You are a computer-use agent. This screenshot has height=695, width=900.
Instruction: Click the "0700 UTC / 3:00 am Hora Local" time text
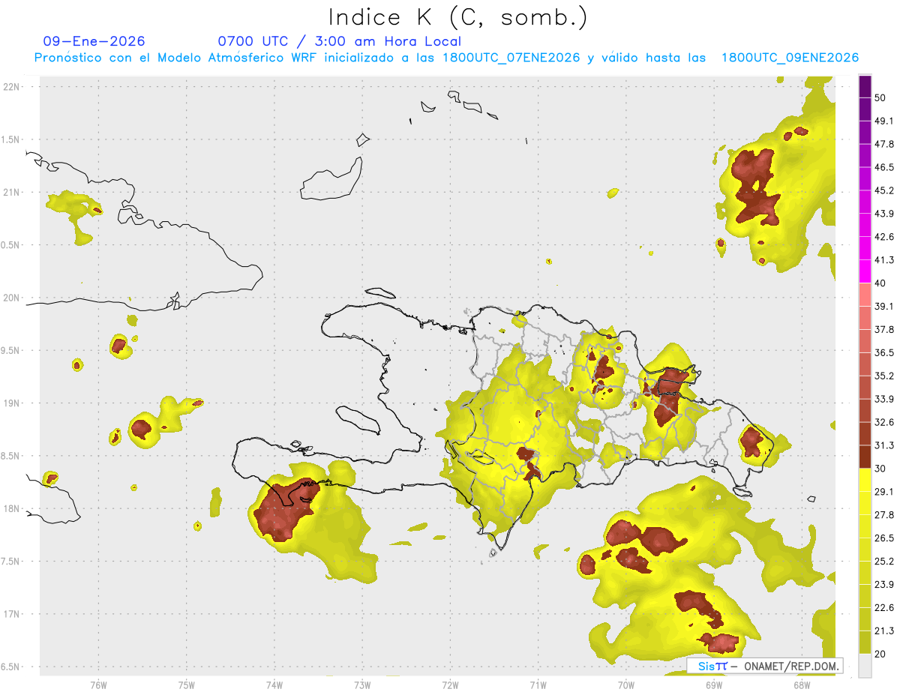[x=339, y=41]
